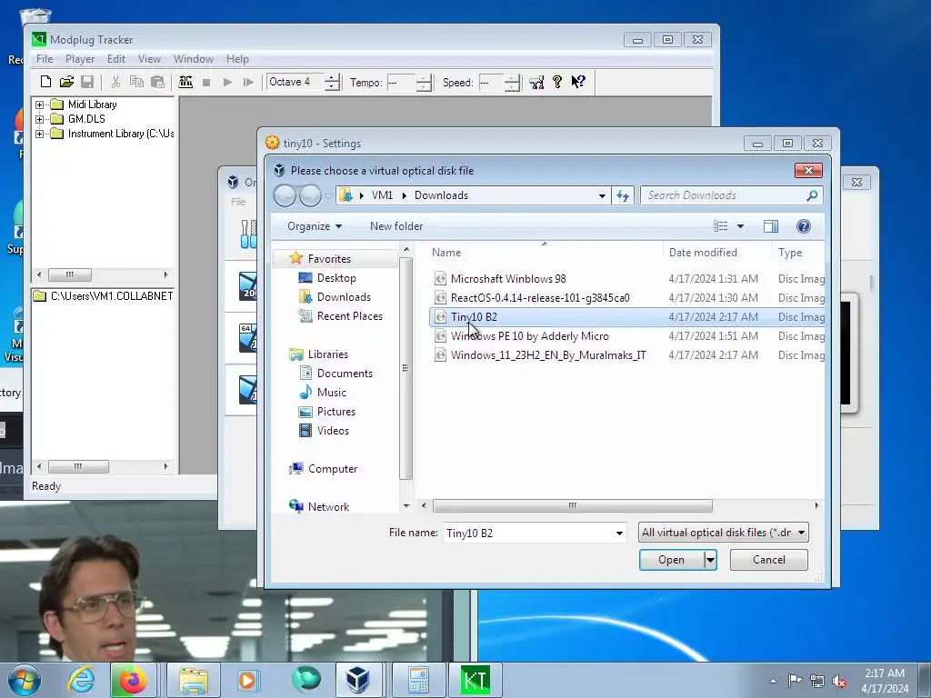Select Desktop under Favorites
The width and height of the screenshot is (931, 698).
click(336, 278)
